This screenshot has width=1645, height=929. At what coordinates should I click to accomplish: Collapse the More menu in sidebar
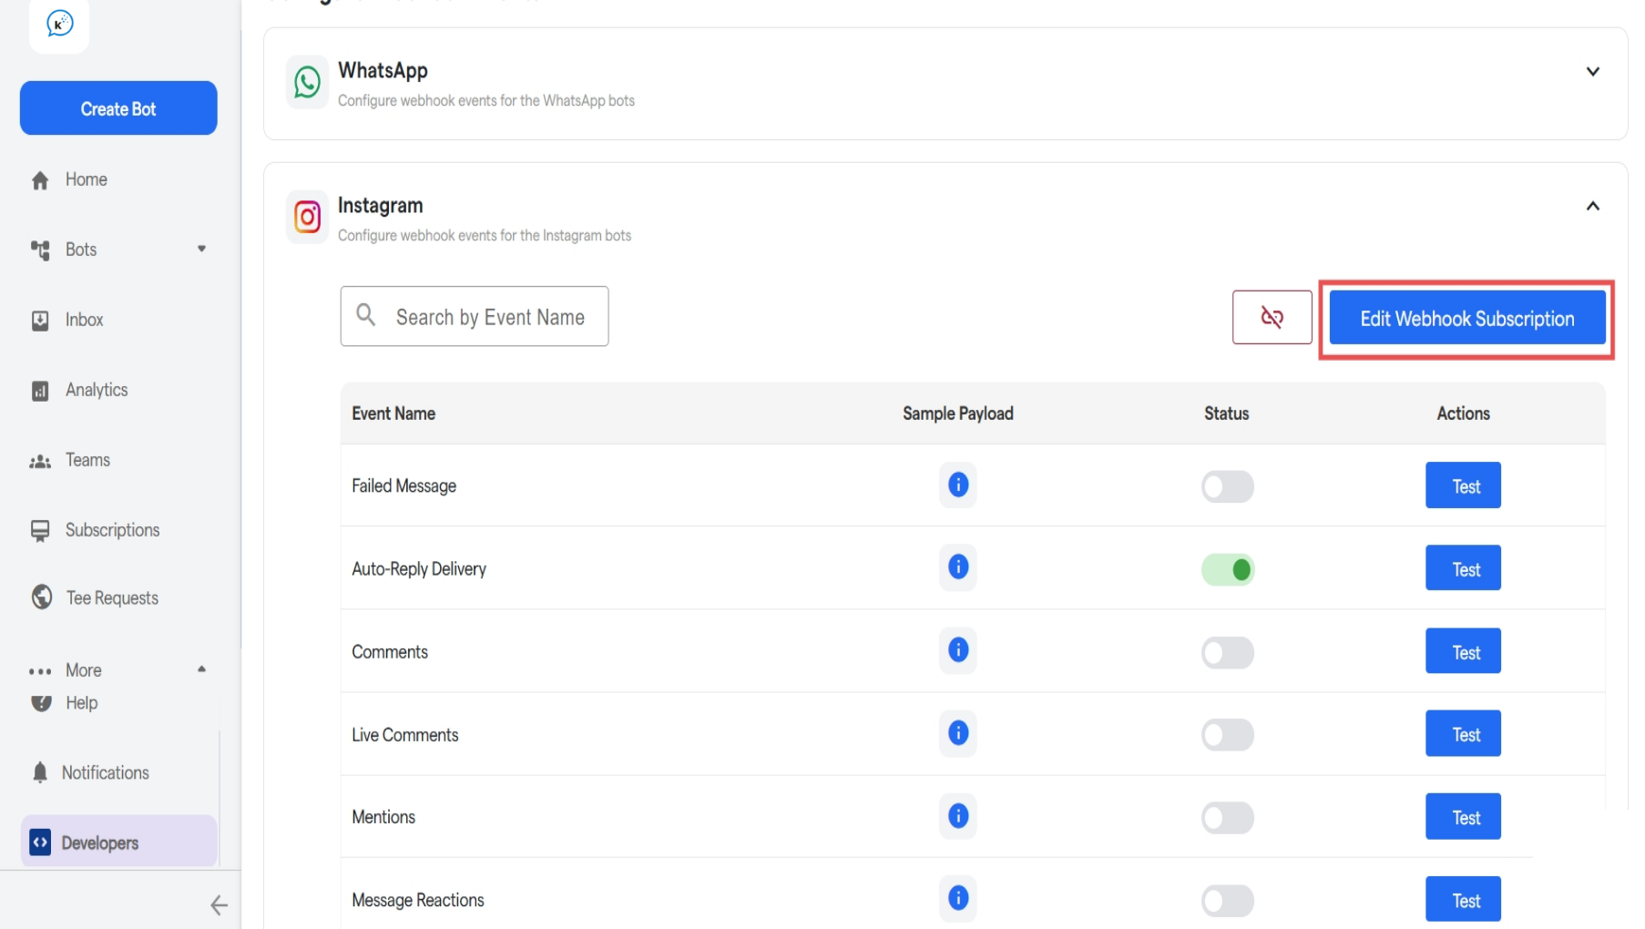pos(201,669)
